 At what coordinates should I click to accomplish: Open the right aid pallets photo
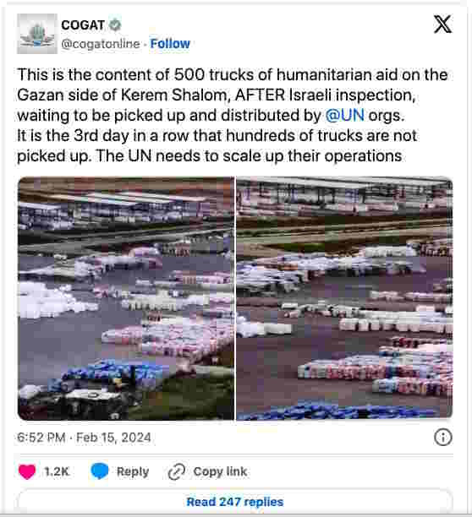click(x=344, y=298)
